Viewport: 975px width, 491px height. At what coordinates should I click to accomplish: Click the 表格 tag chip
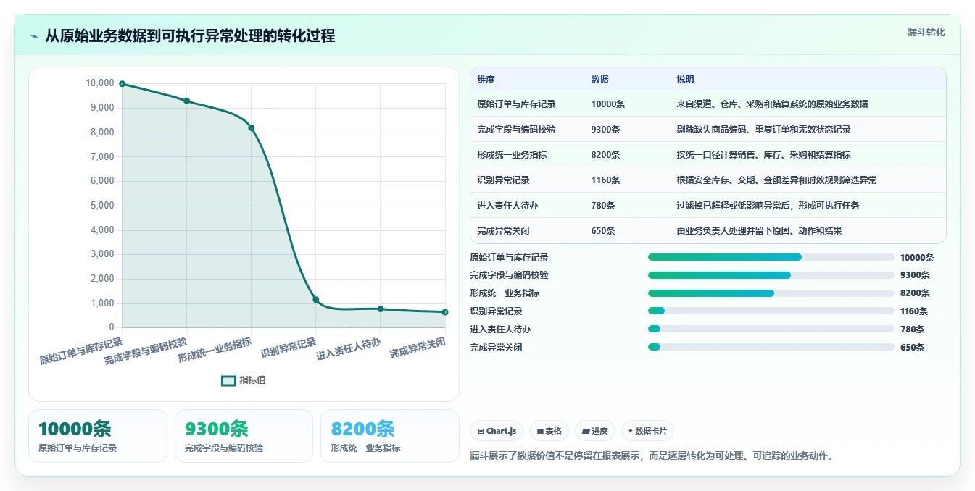pos(549,431)
